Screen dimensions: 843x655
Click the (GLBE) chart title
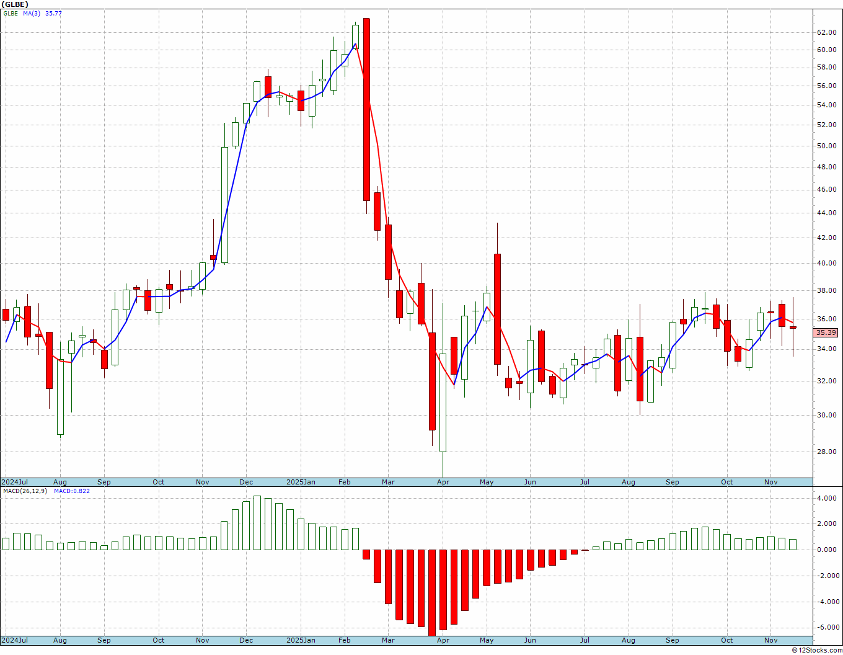click(x=15, y=4)
